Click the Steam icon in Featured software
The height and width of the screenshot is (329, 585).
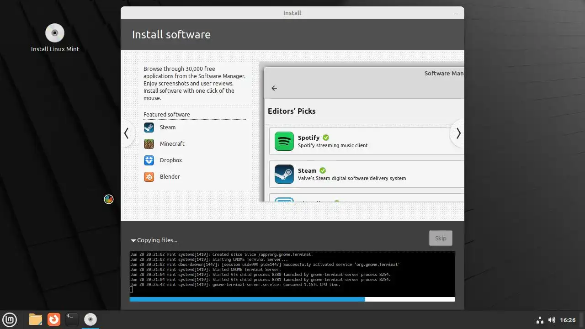149,127
